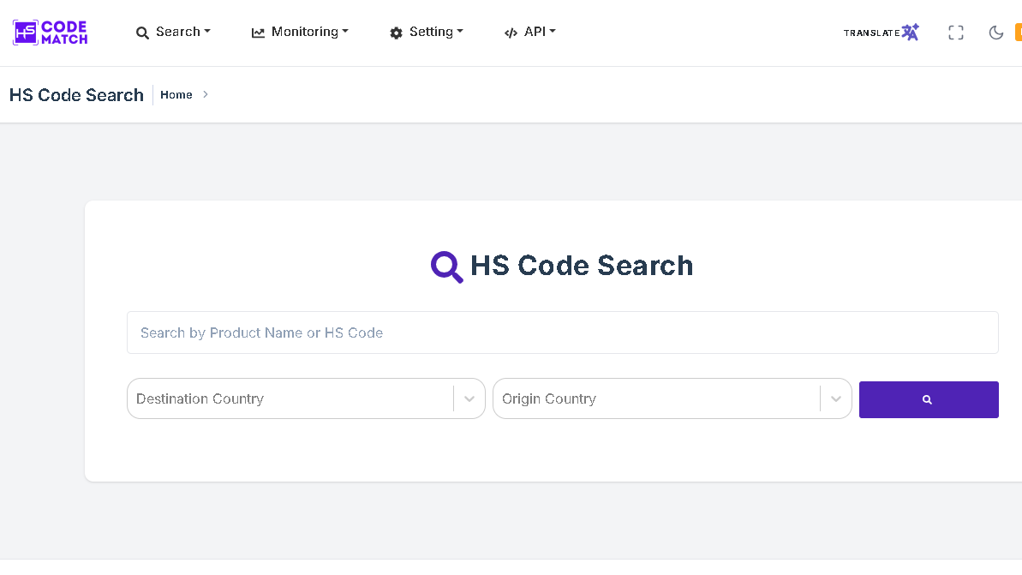
Task: Click the API code brackets icon
Action: point(511,33)
